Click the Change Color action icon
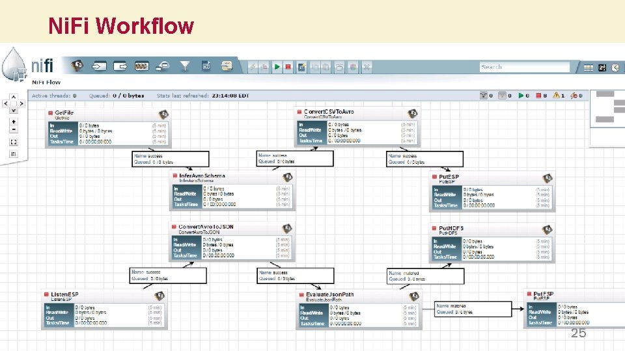Viewport: 625px width, 351px height. click(353, 67)
